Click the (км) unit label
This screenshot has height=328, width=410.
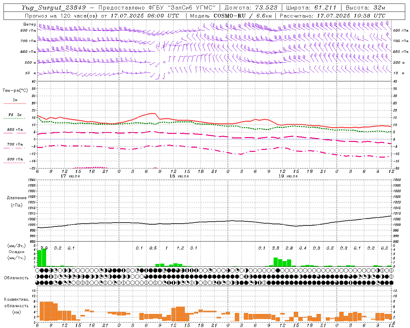point(16,312)
